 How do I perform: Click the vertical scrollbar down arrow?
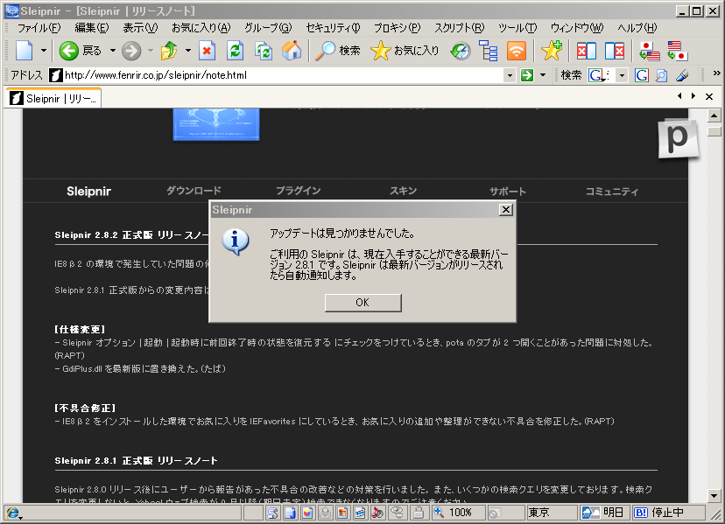[714, 496]
